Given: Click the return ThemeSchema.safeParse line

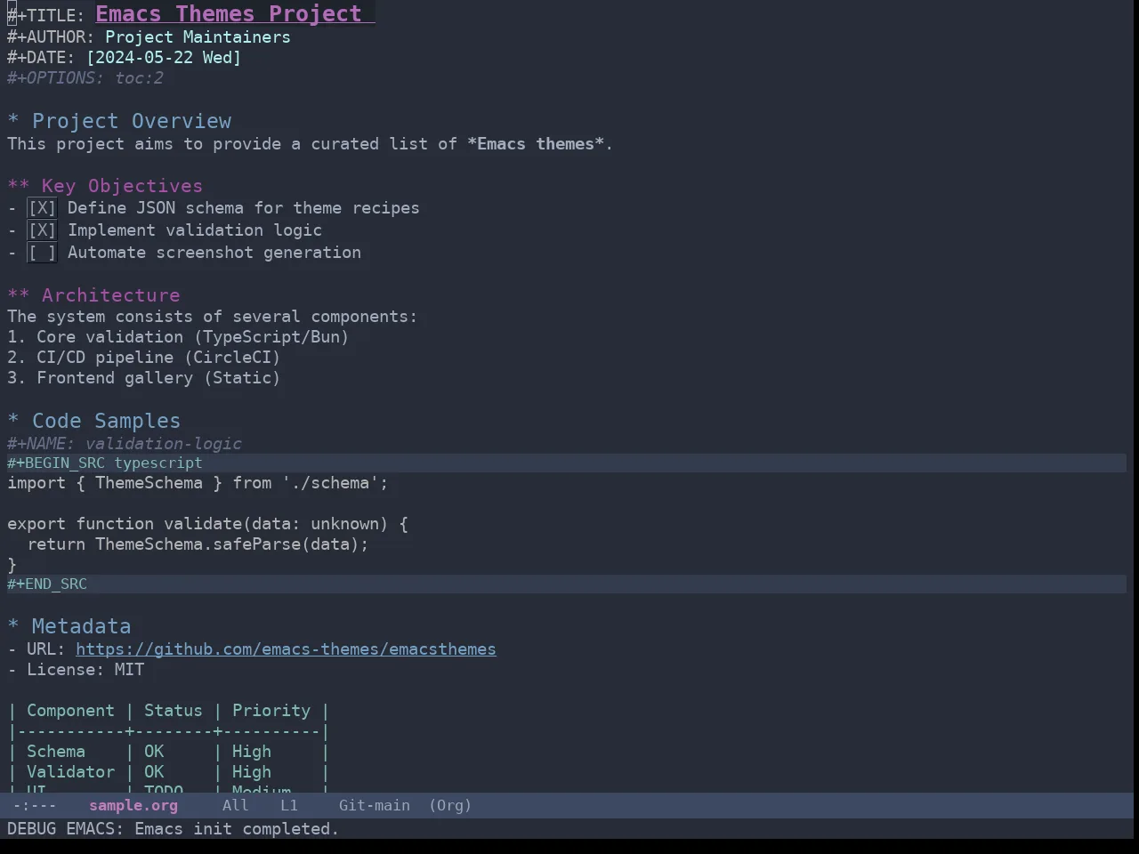Looking at the screenshot, I should point(198,544).
